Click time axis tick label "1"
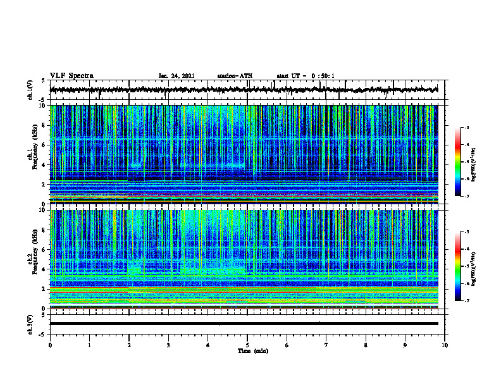The width and height of the screenshot is (501, 387). point(89,345)
